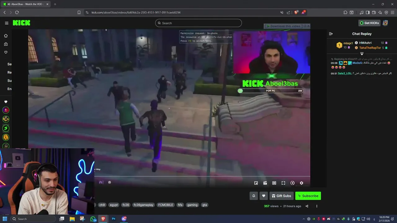Open a new browser tab
The image size is (397, 223).
(55, 4)
